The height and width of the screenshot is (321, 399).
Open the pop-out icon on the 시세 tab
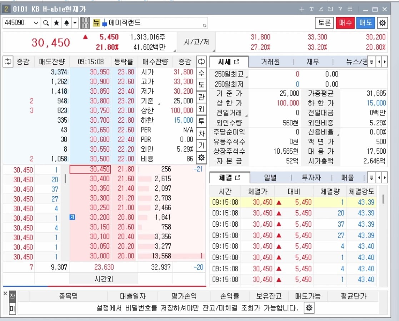click(x=237, y=62)
